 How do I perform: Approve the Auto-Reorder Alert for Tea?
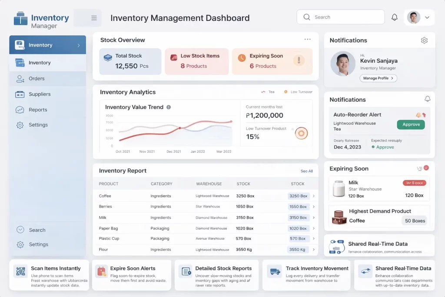(410, 124)
